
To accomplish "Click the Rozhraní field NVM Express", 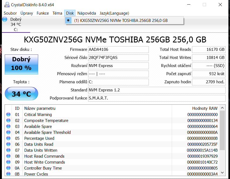I will click(118, 66).
